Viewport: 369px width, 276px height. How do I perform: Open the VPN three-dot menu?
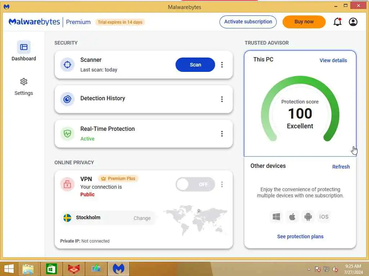click(x=222, y=184)
